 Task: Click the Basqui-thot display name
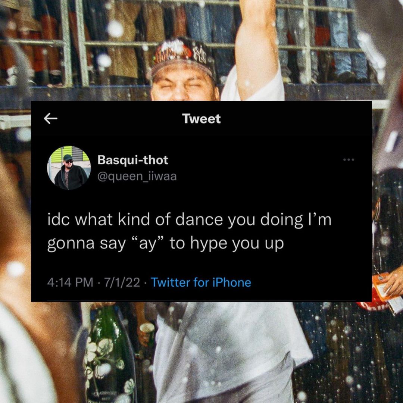click(132, 160)
